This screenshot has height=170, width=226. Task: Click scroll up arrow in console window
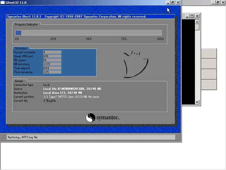197,22
